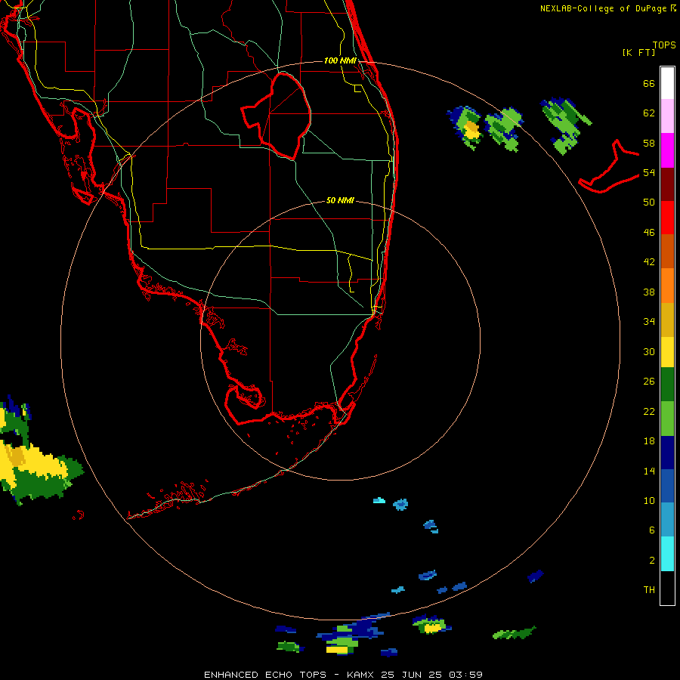
Task: Click the light pink 62 kft swatch
Action: (x=667, y=116)
